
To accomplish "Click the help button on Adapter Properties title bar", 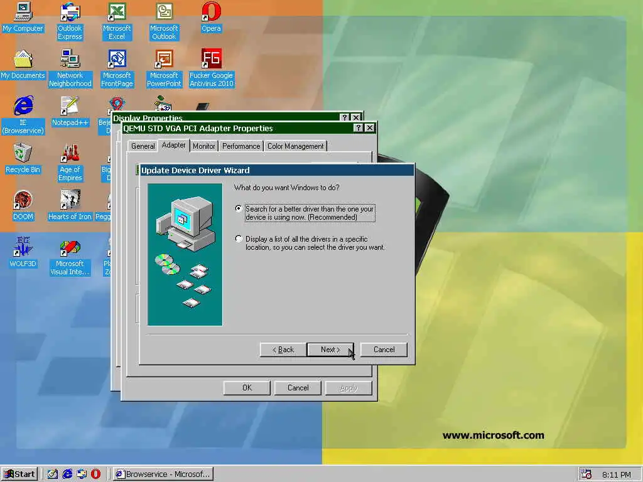I will [358, 128].
